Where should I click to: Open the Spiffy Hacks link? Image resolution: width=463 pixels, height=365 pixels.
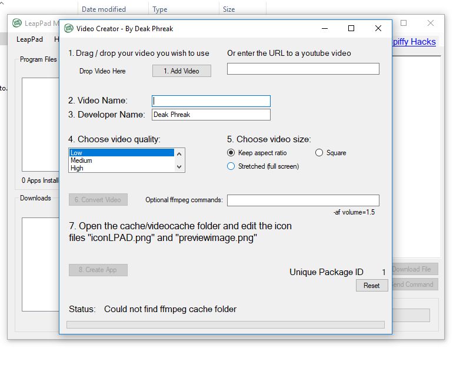click(414, 42)
